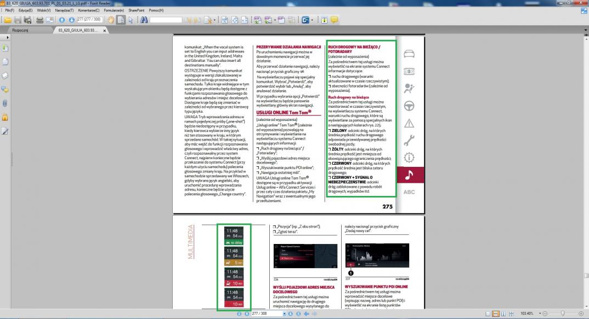Go to previous page with the up arrow
The image size is (589, 319).
[62, 20]
